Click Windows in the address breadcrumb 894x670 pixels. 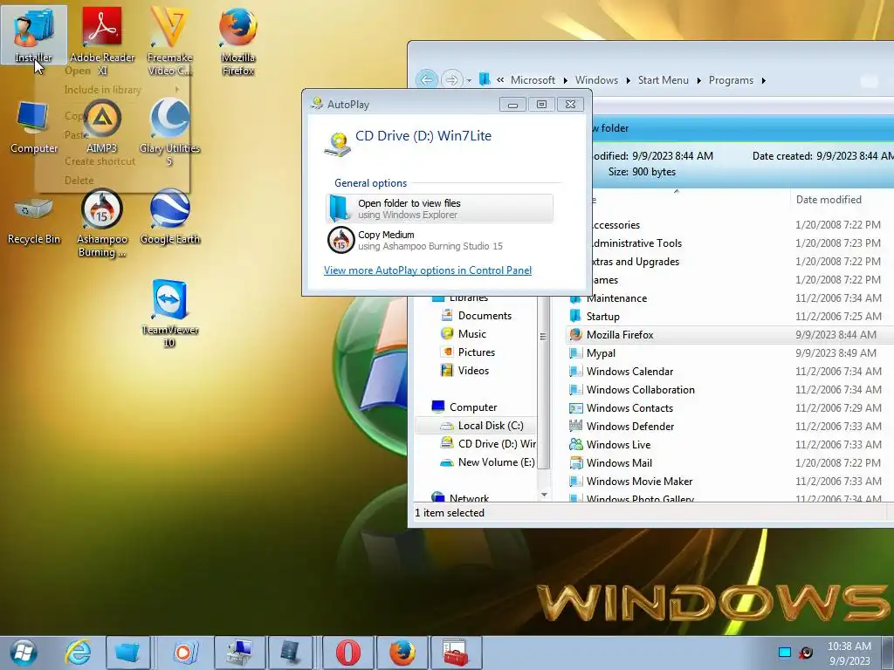coord(596,80)
